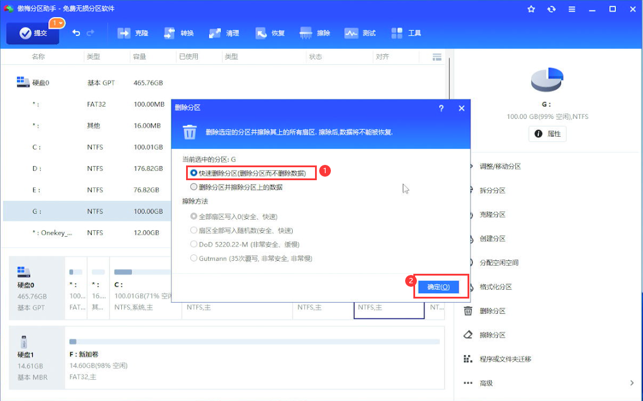643x401 pixels.
Task: Open the 克隆 clone tool
Action: 133,33
